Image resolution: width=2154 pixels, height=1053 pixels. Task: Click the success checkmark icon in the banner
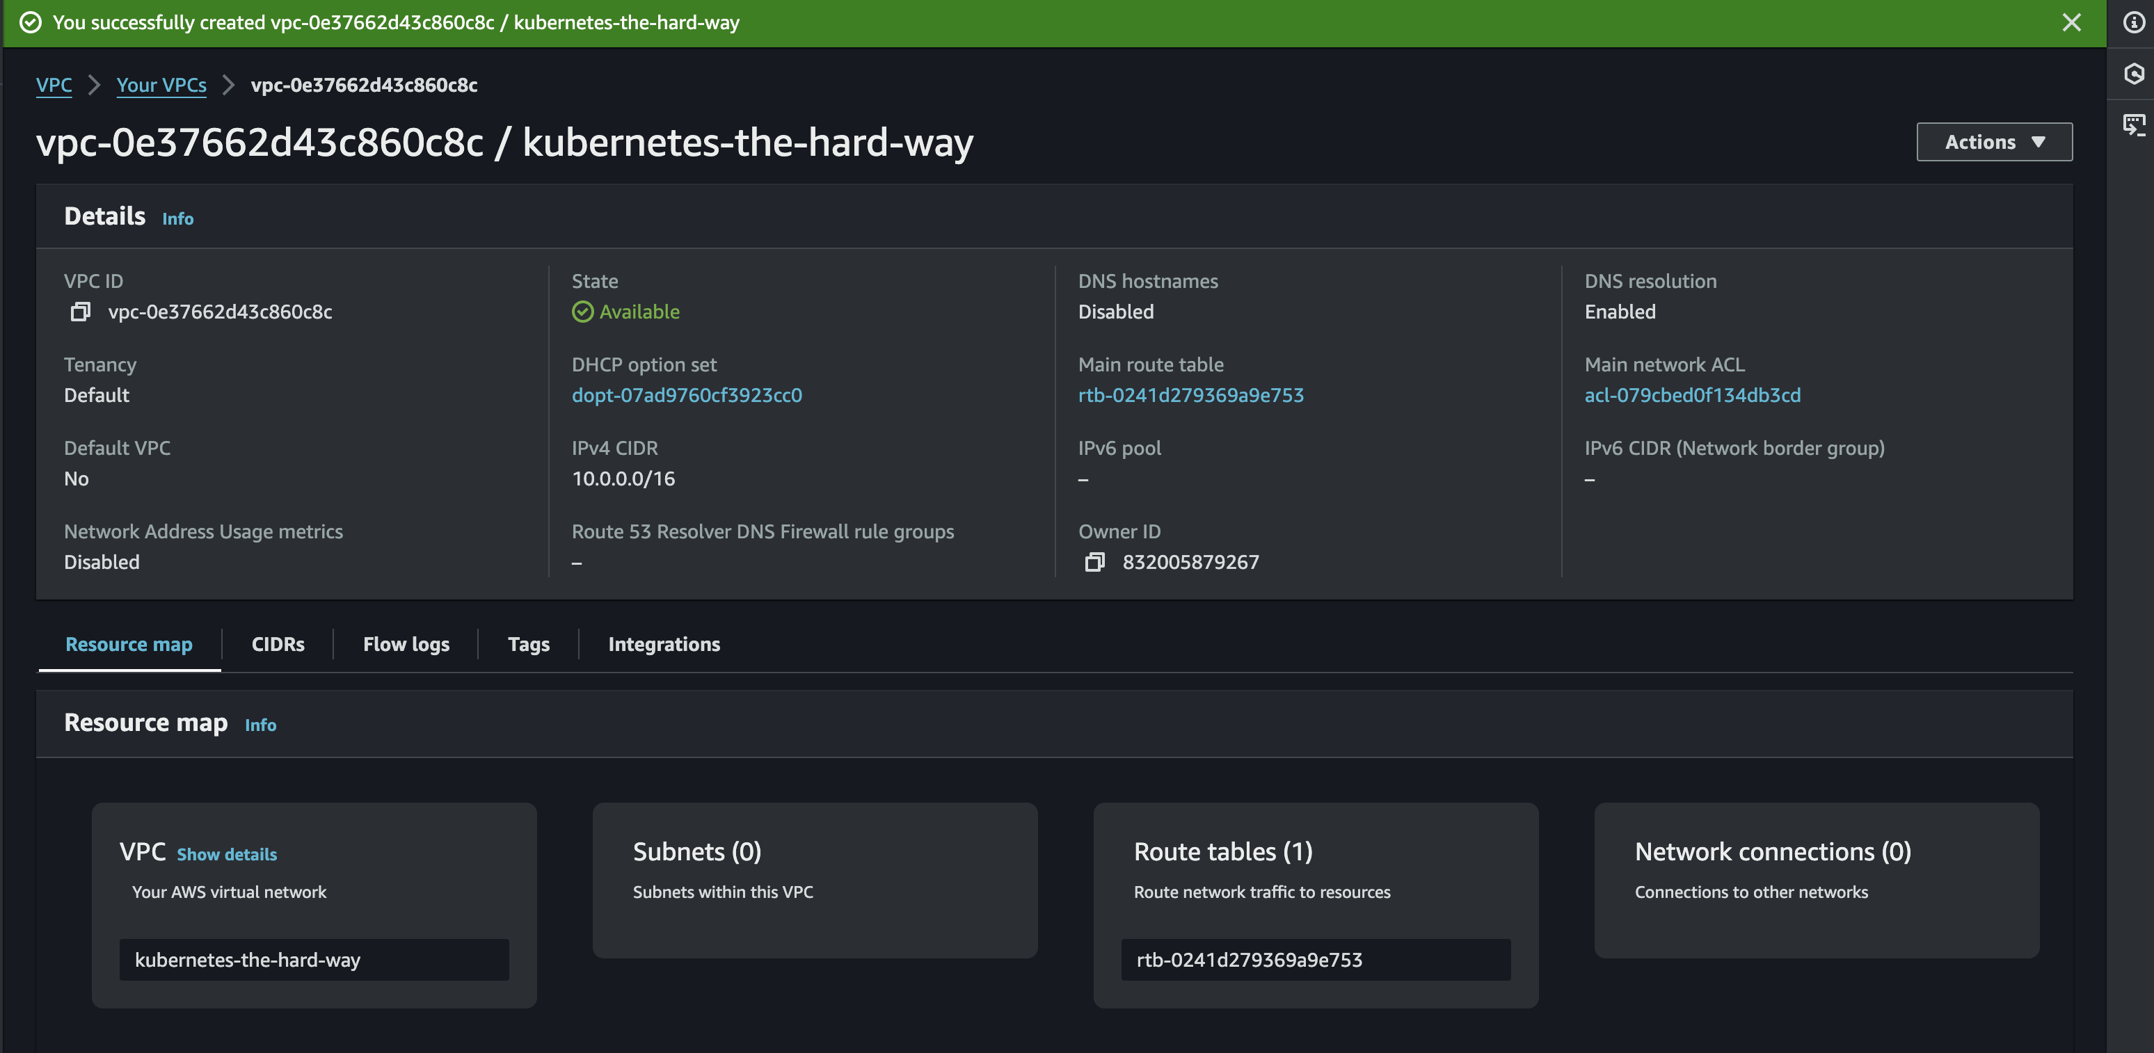pos(31,22)
